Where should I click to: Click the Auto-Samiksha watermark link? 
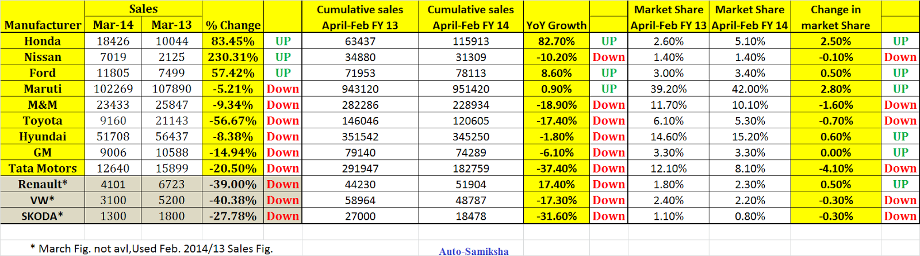point(473,251)
